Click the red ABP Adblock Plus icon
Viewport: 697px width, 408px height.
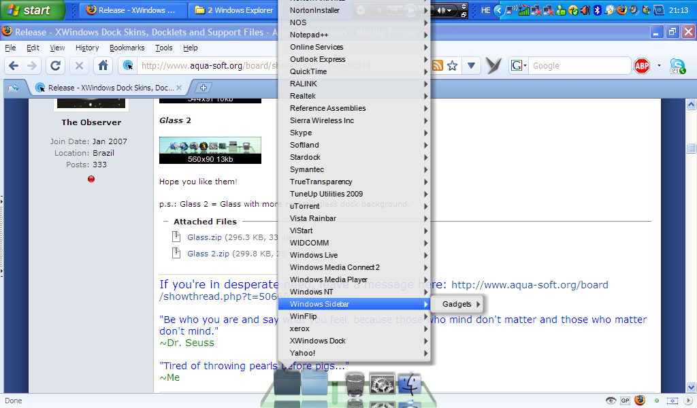pos(641,66)
